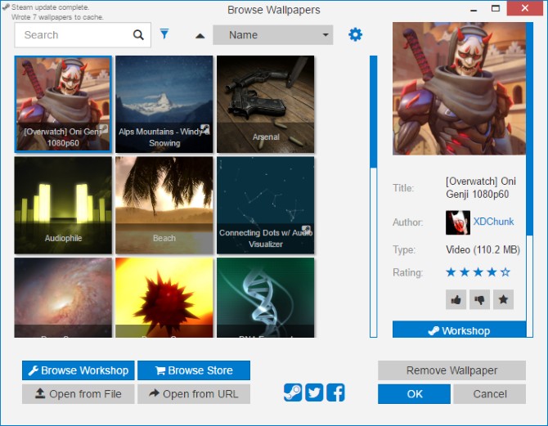
Task: Click thumbs down rating button
Action: [479, 299]
